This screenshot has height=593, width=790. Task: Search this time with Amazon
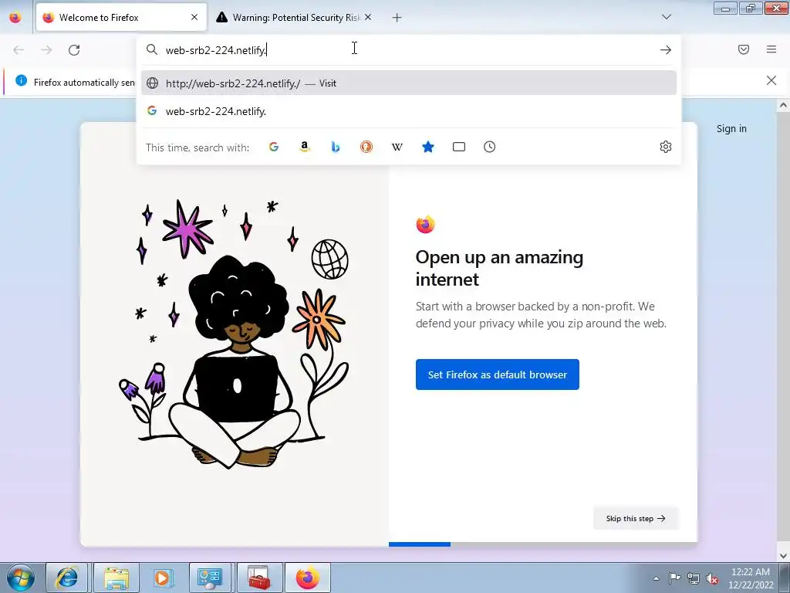click(x=304, y=147)
